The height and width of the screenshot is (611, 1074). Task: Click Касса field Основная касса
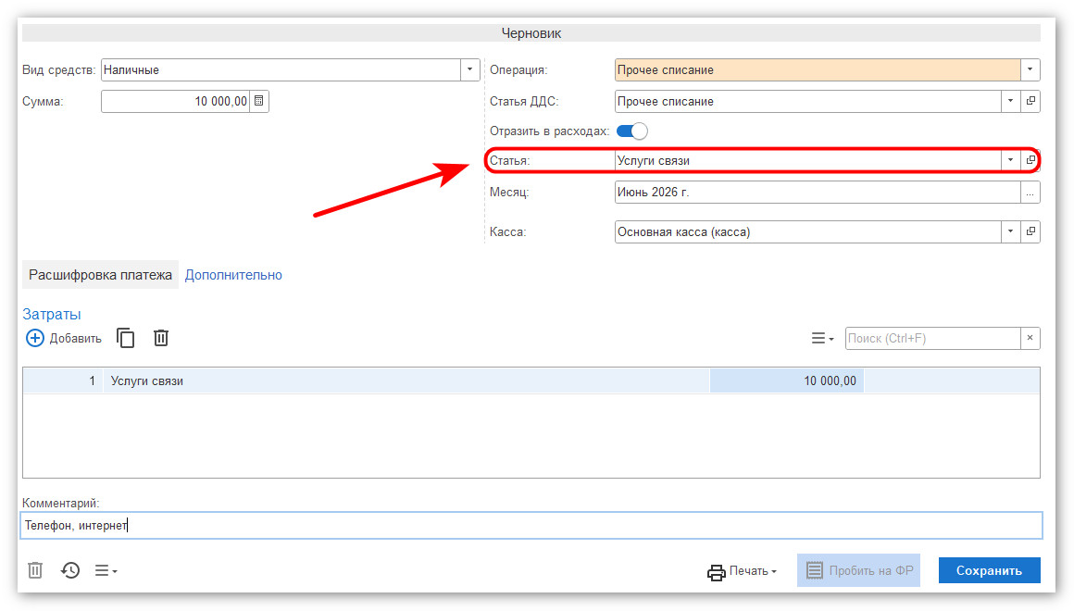pyautogui.click(x=808, y=231)
